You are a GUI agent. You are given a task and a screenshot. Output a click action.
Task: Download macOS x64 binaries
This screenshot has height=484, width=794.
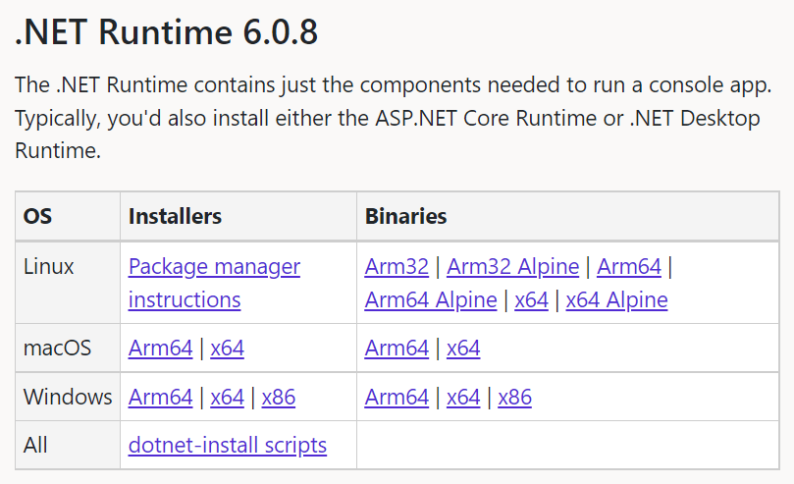[463, 349]
